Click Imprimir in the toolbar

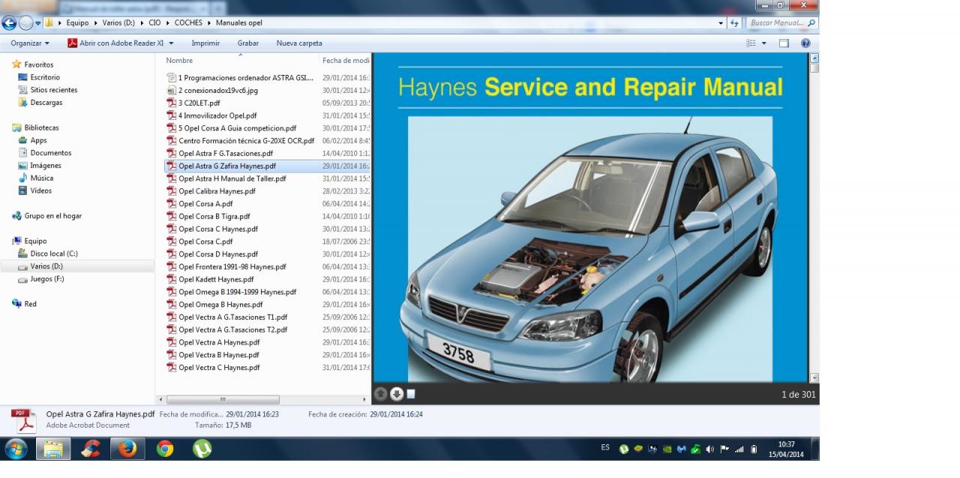(205, 43)
